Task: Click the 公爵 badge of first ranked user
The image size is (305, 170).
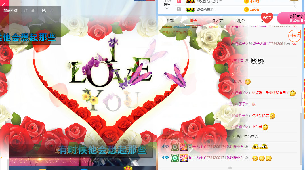Action: click(x=190, y=1)
